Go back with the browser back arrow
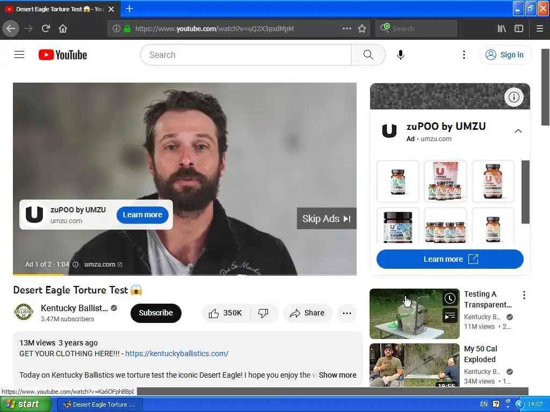550x412 pixels. (x=11, y=29)
